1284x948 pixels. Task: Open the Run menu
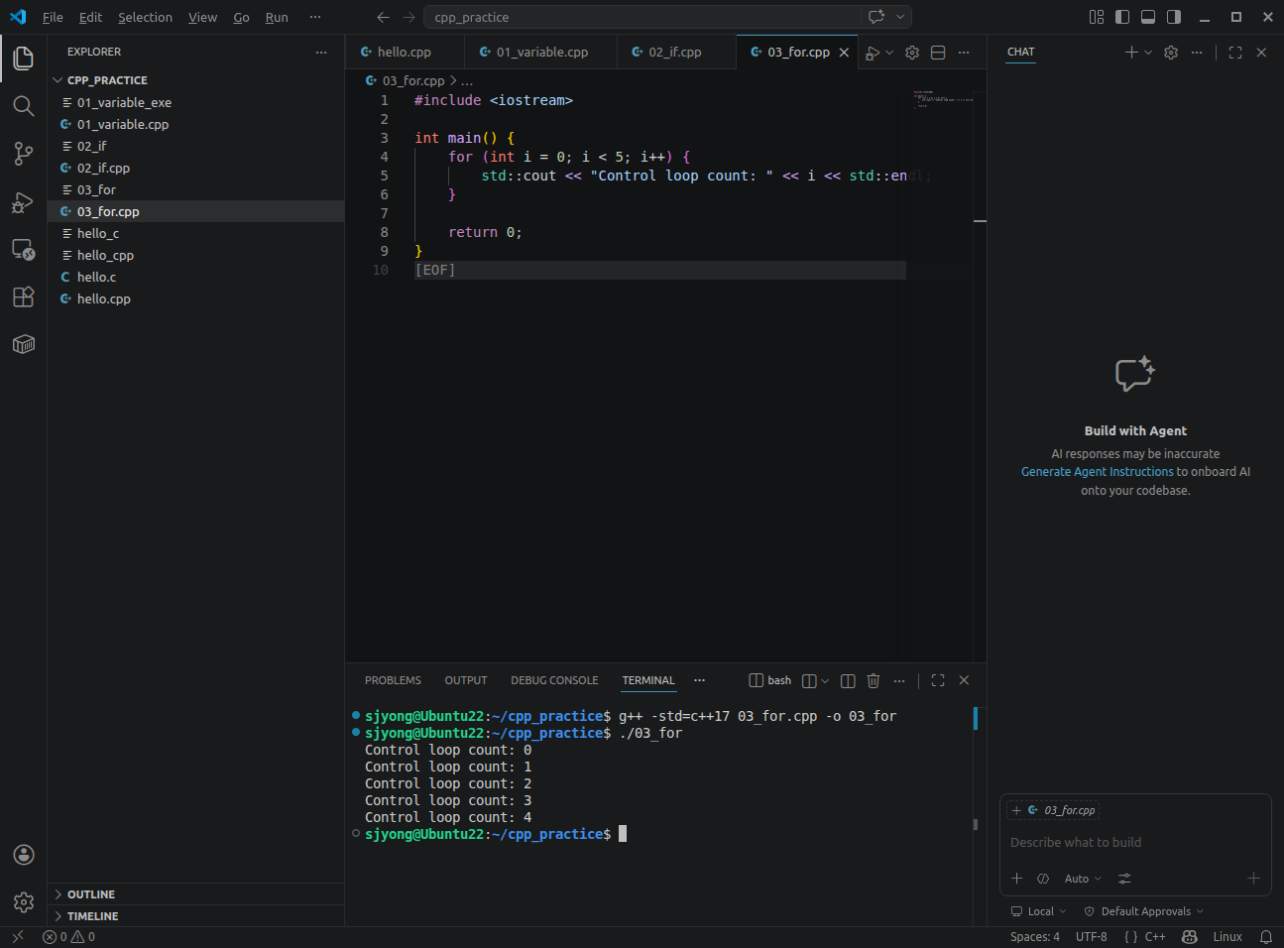pyautogui.click(x=277, y=17)
